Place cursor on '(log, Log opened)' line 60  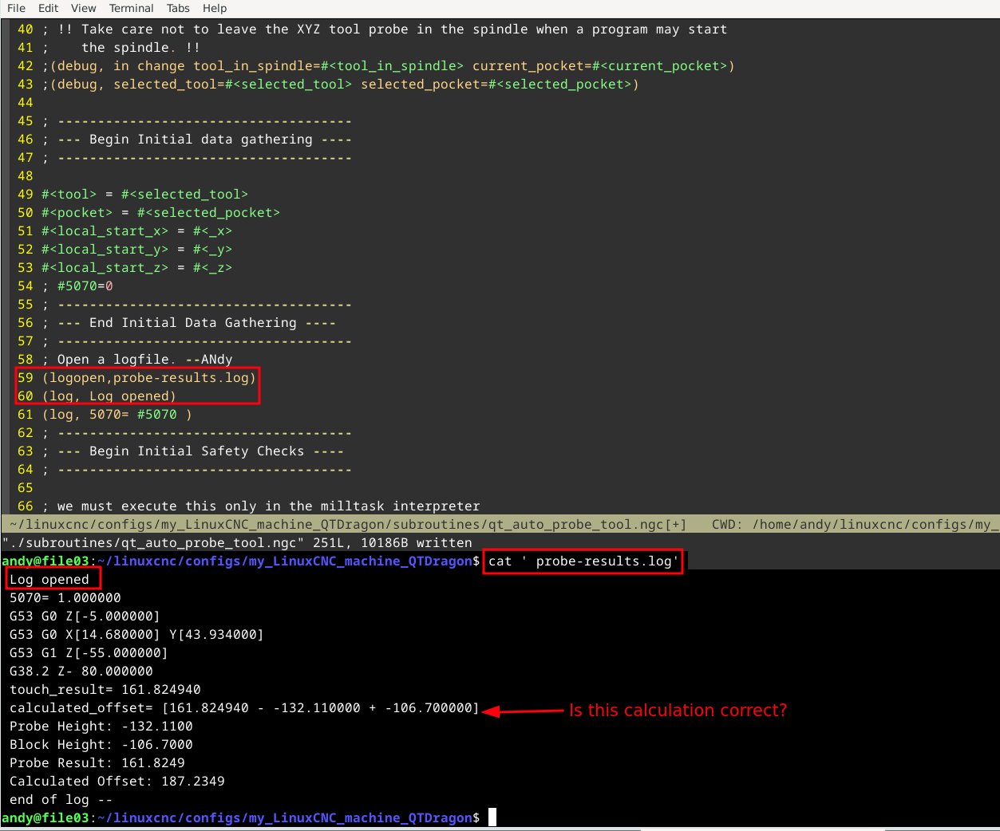click(109, 396)
